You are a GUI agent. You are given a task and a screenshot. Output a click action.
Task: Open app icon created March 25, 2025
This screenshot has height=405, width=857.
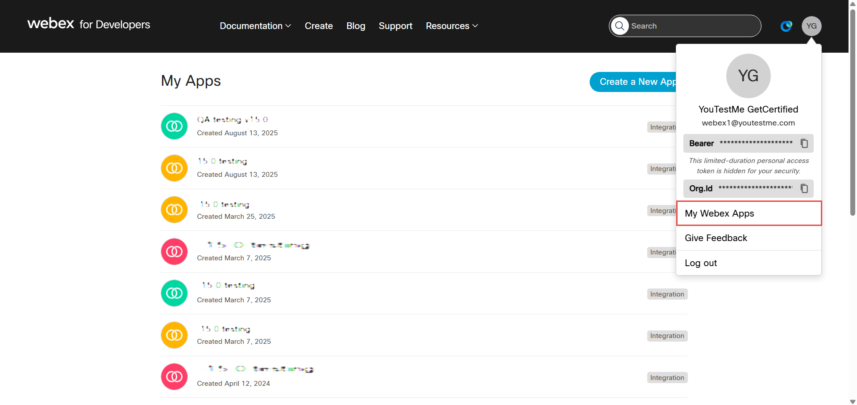coord(174,210)
